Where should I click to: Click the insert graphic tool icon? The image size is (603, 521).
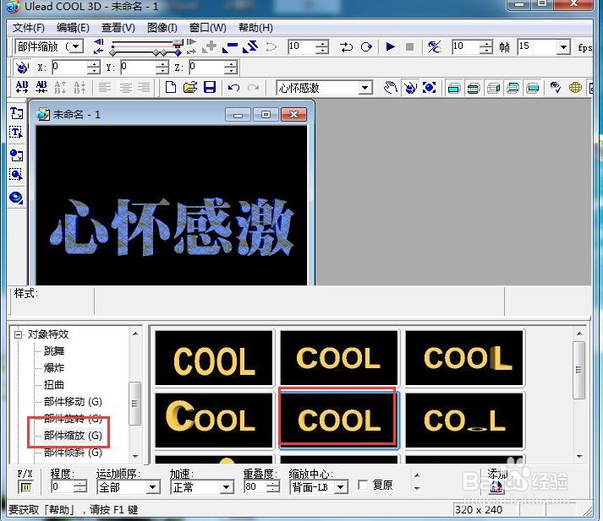[x=16, y=155]
